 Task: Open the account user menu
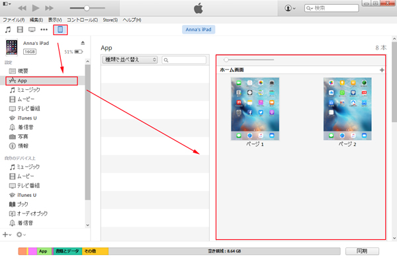(x=290, y=8)
